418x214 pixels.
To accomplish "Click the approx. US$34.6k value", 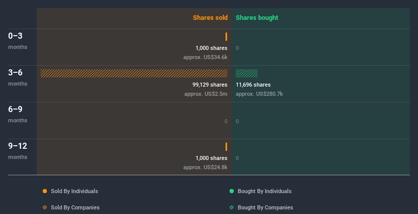I will [205, 57].
